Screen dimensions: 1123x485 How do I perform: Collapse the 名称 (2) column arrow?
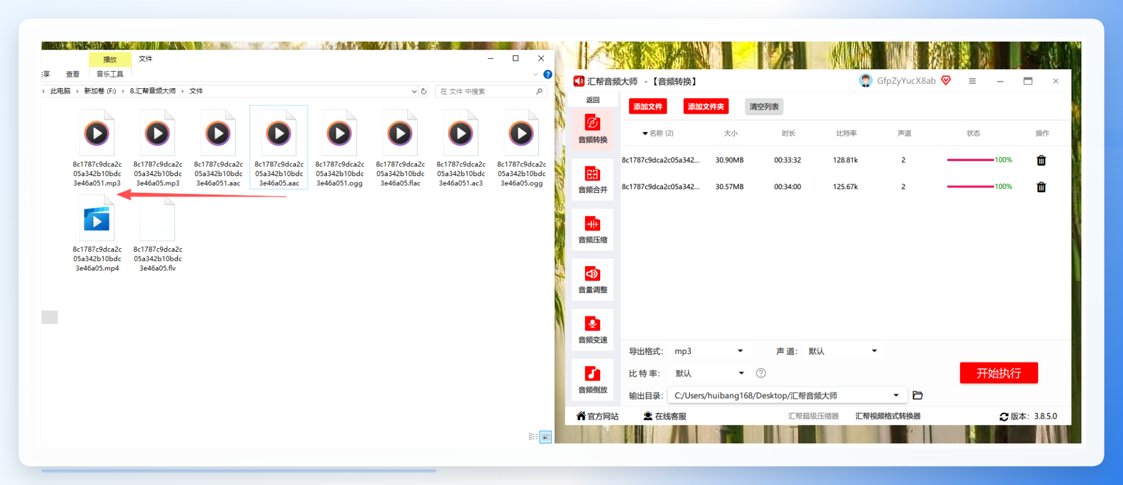click(x=645, y=133)
